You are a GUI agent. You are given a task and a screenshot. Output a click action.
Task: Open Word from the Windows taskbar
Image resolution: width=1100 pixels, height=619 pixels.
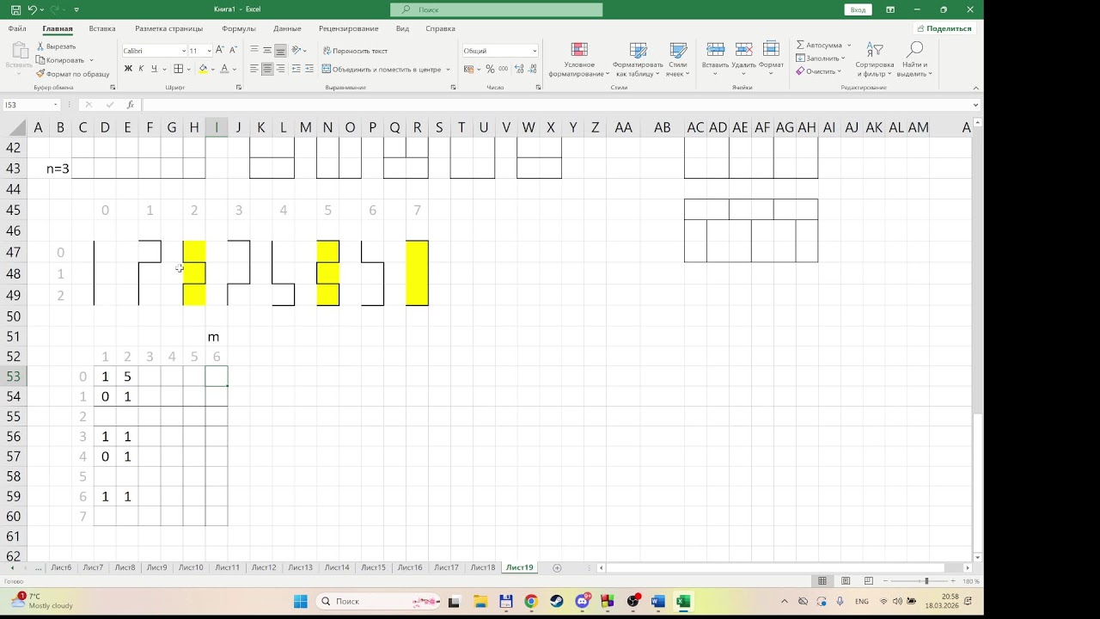pos(658,602)
